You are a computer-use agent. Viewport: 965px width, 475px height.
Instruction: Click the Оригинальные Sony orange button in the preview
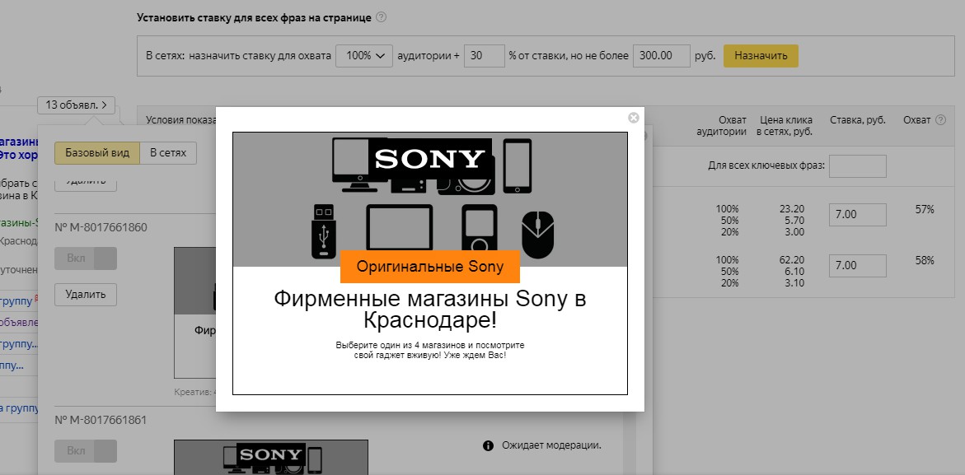tap(430, 267)
